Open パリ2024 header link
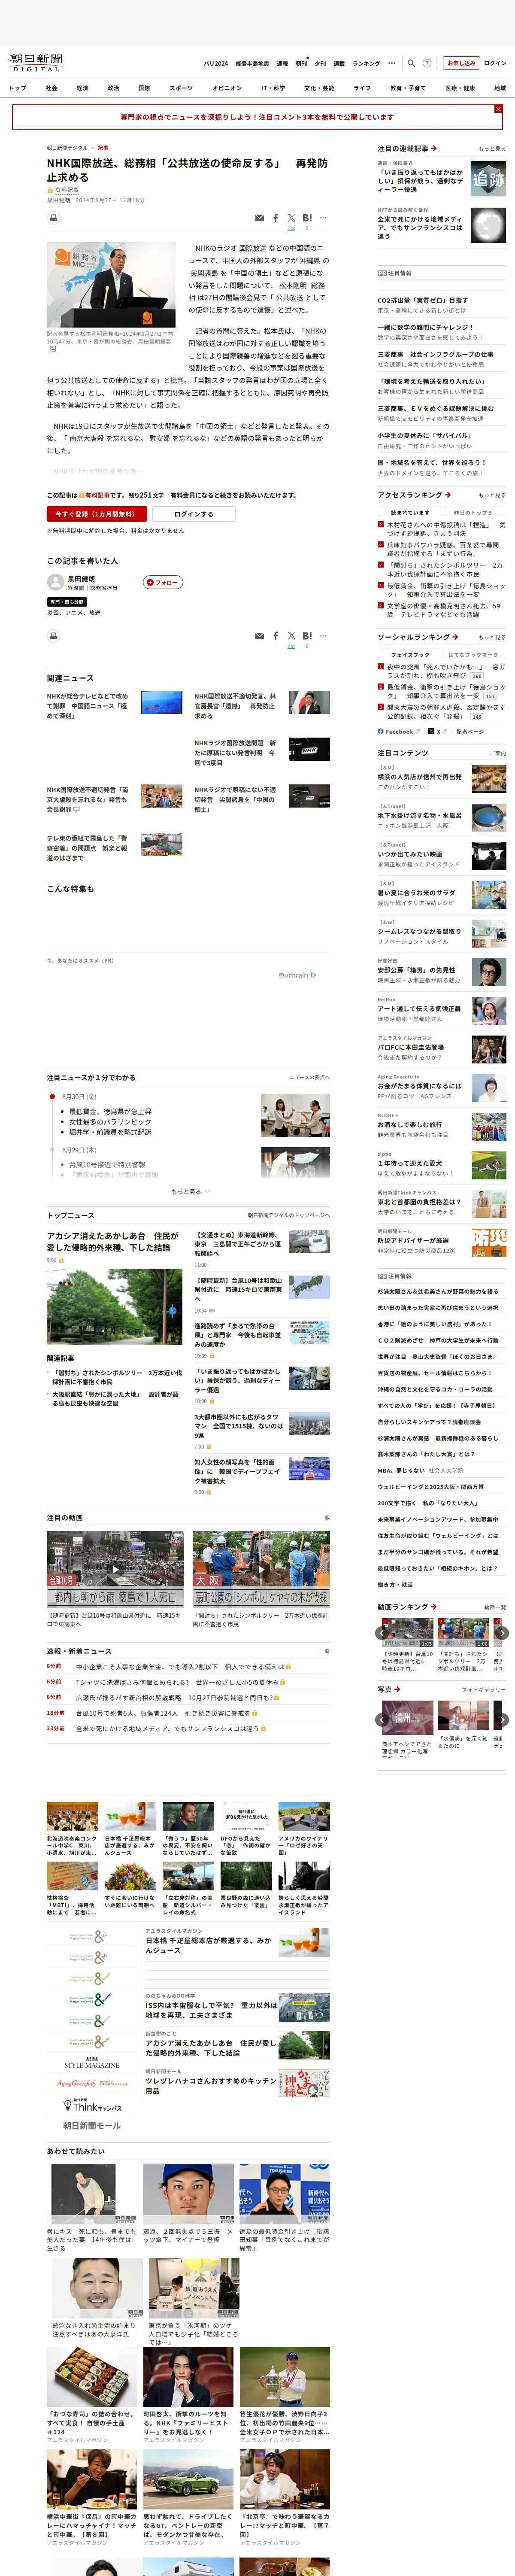 coord(216,63)
